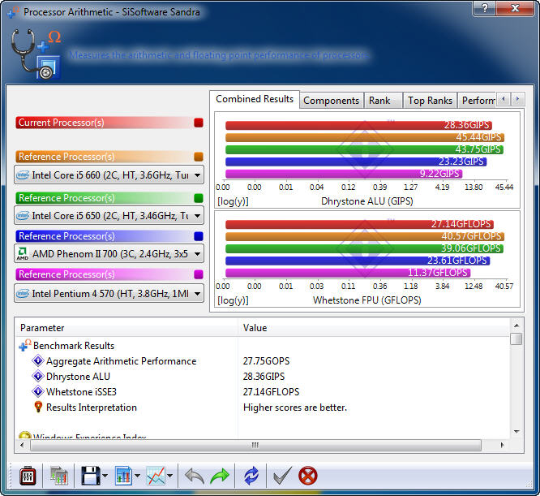Click the 23.61GFLOPS blue Whetstone bar
This screenshot has width=540, height=496.
click(x=358, y=261)
